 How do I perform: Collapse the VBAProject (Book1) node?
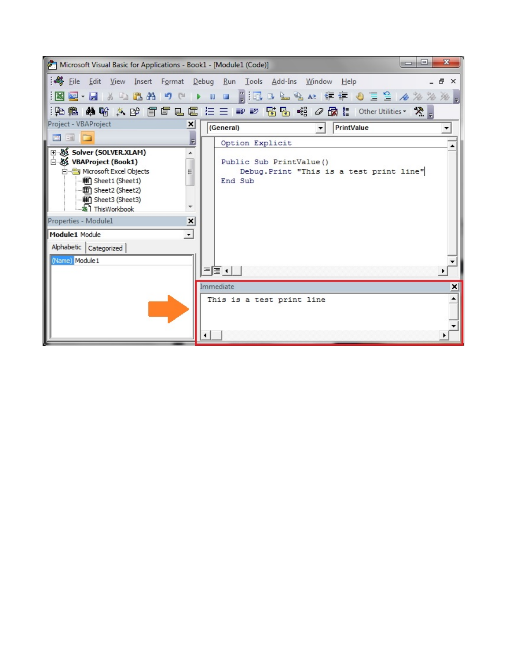(53, 162)
